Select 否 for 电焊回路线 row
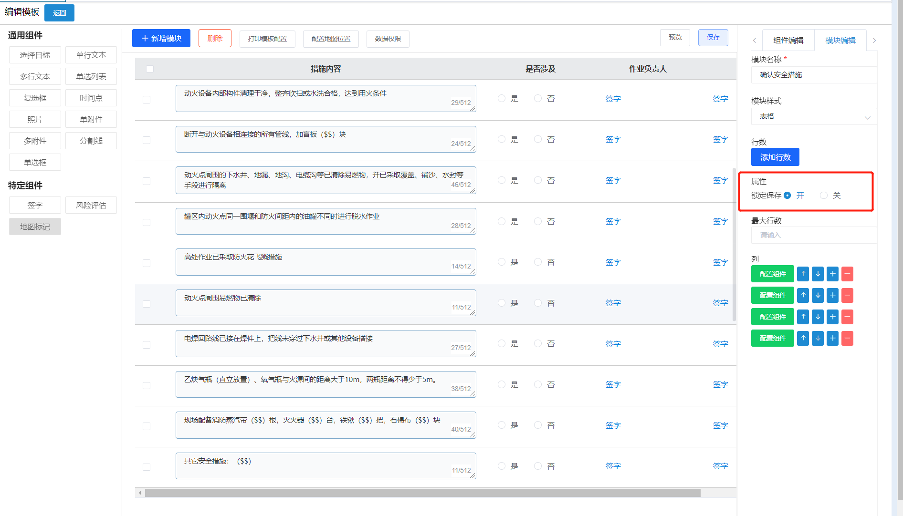This screenshot has height=516, width=903. coord(538,343)
